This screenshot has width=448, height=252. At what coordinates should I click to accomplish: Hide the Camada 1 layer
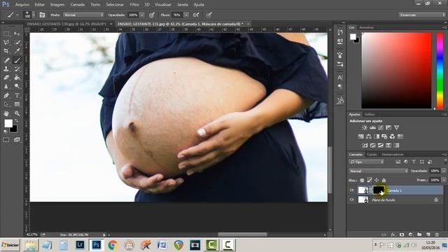351,190
